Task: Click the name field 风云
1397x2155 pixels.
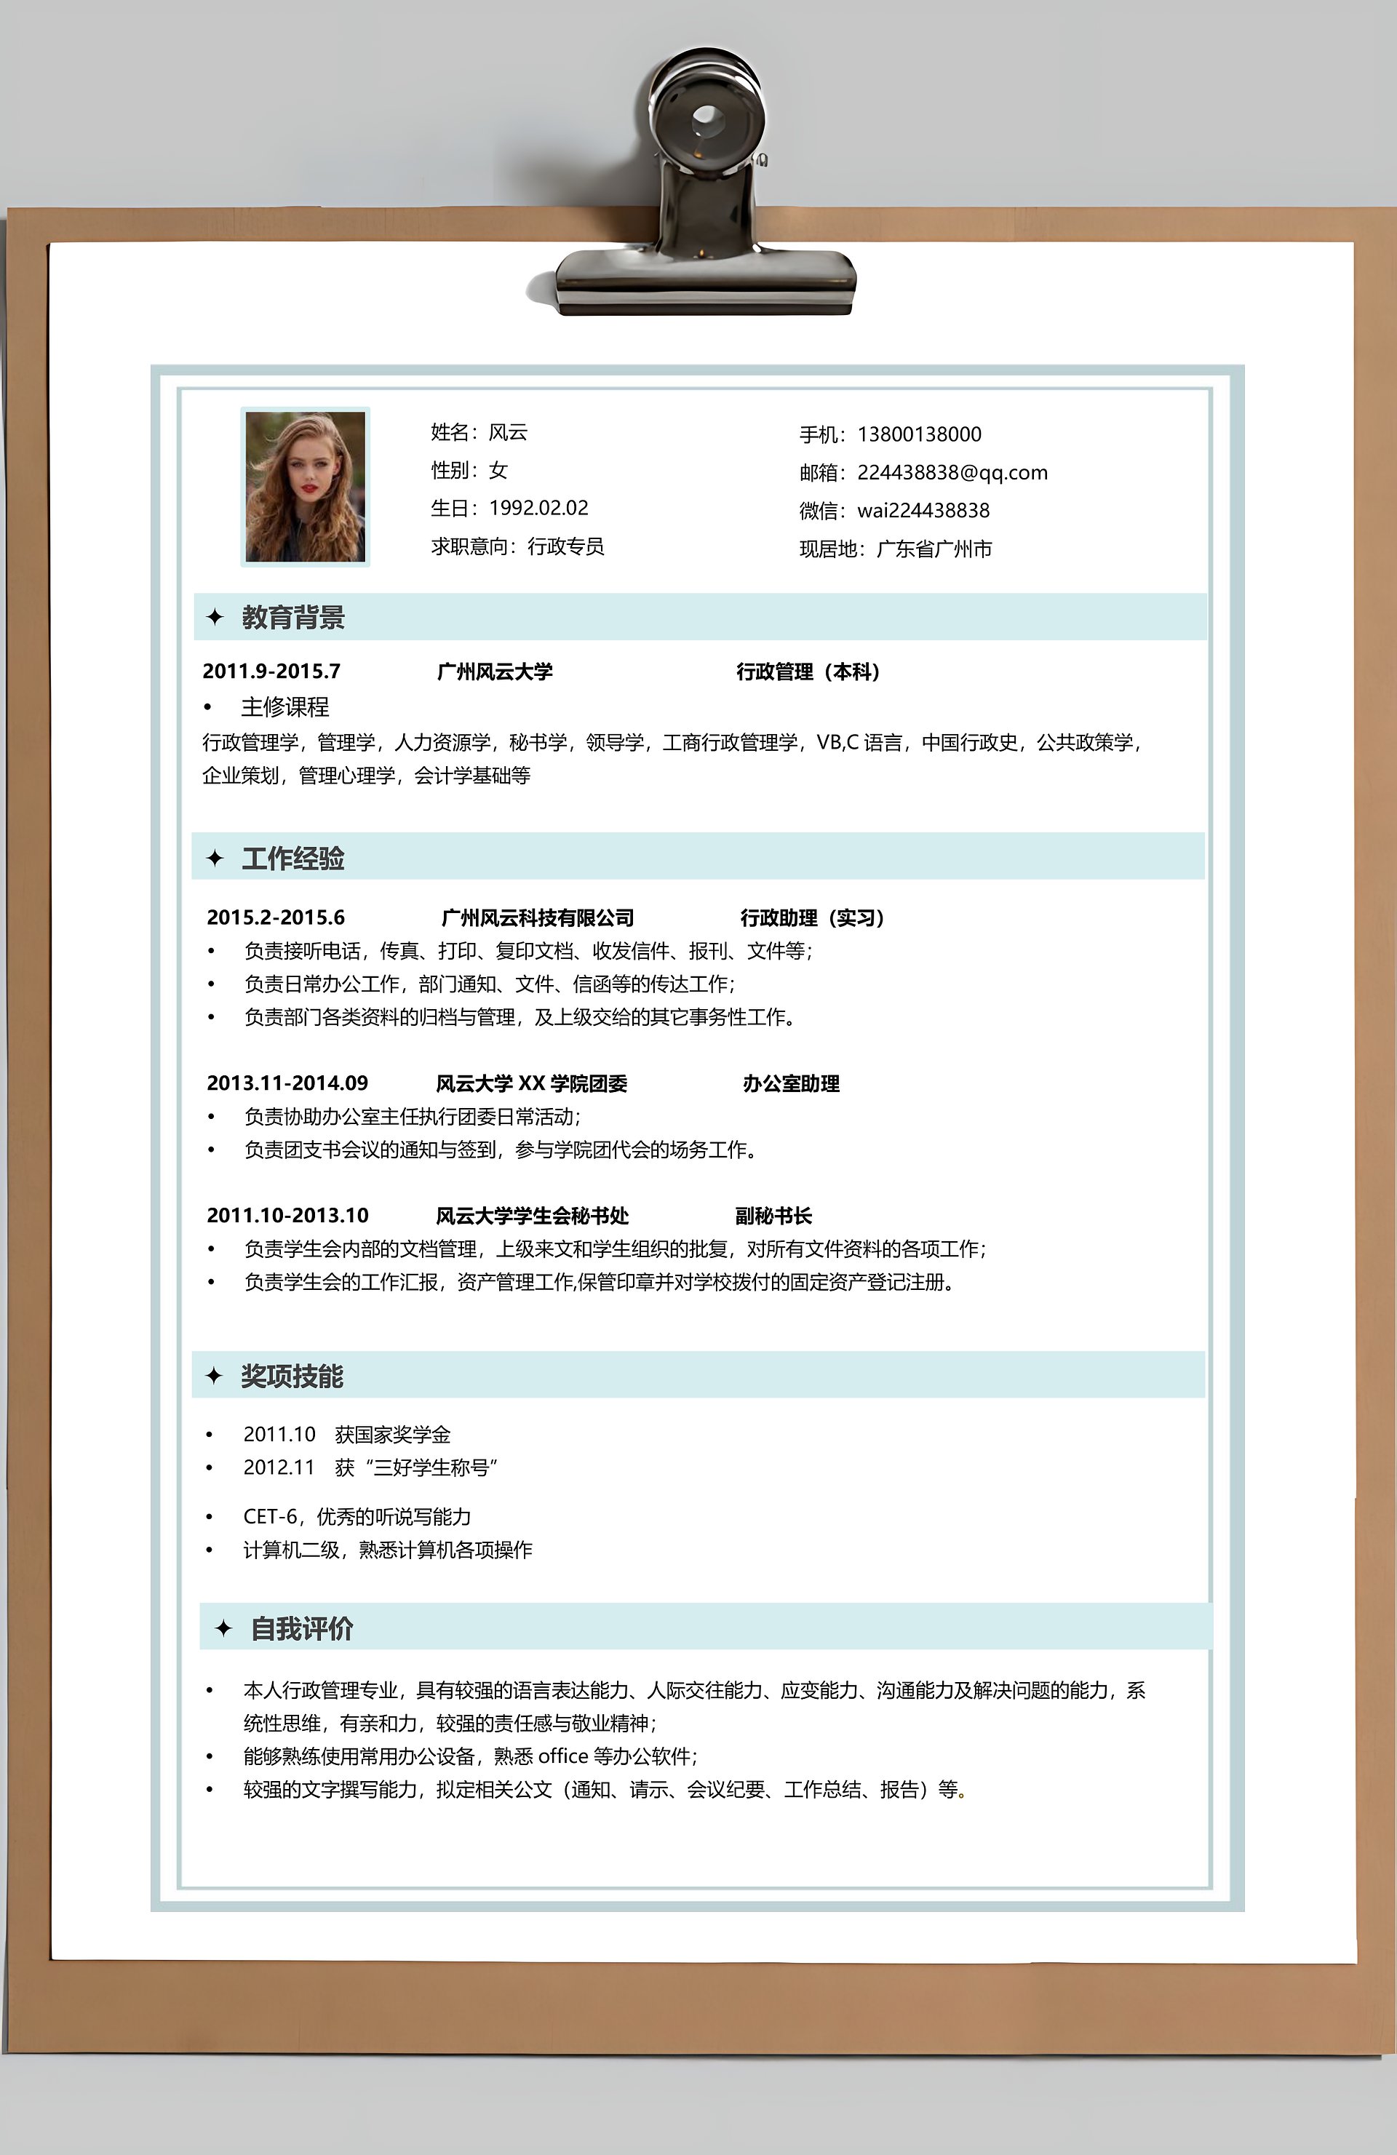Action: [507, 432]
